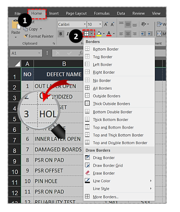Click the Format Painter brush icon

coord(25,36)
